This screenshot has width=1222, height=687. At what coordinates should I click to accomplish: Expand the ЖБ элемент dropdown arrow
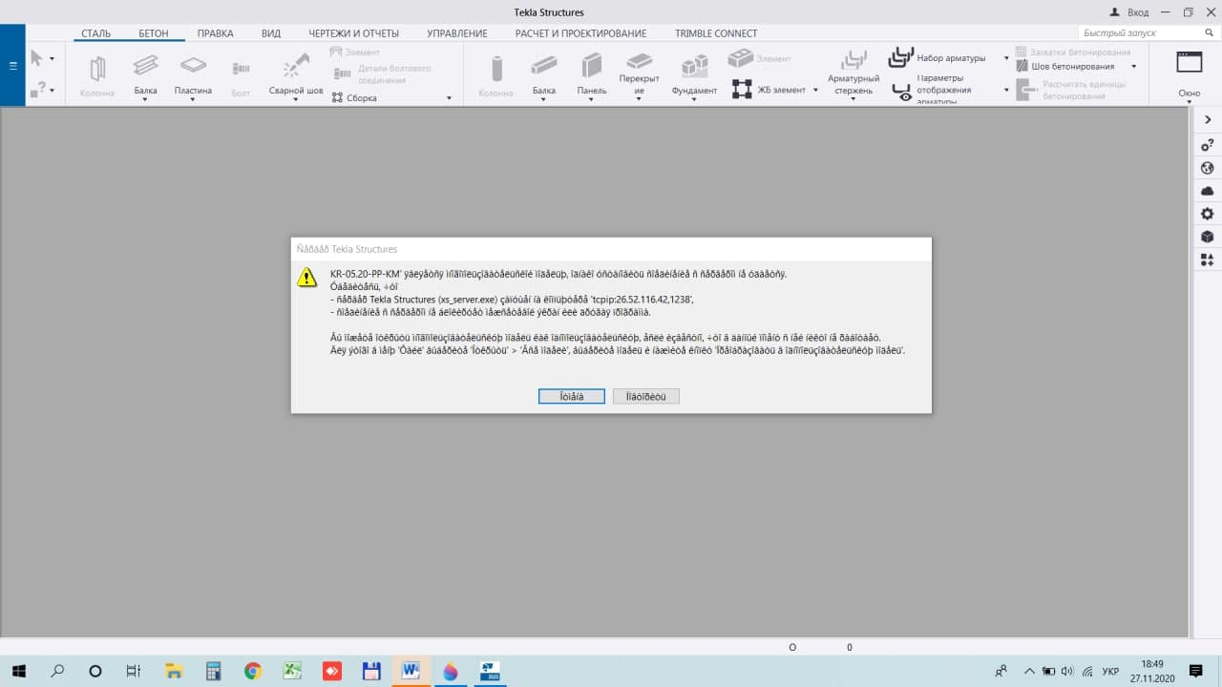[815, 90]
